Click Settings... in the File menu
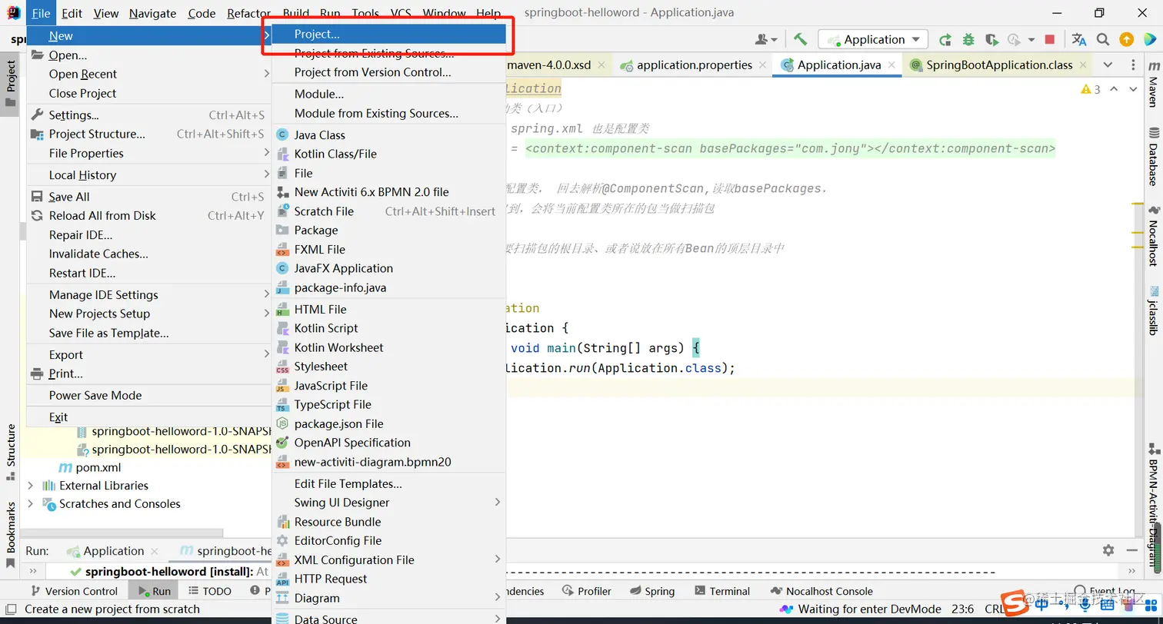 (148, 115)
